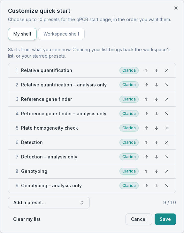Viewport: 184px width, 233px height.
Task: Select the row 3 'Reference gene finder' text
Action: point(47,99)
